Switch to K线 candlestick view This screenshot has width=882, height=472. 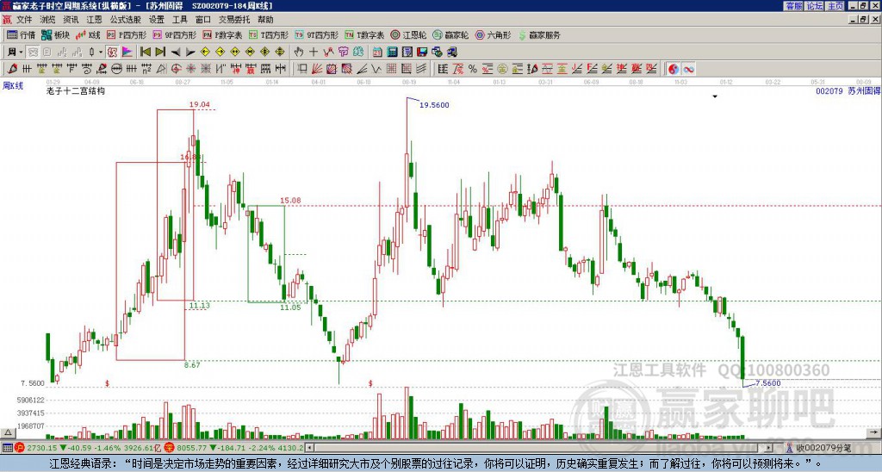(88, 34)
